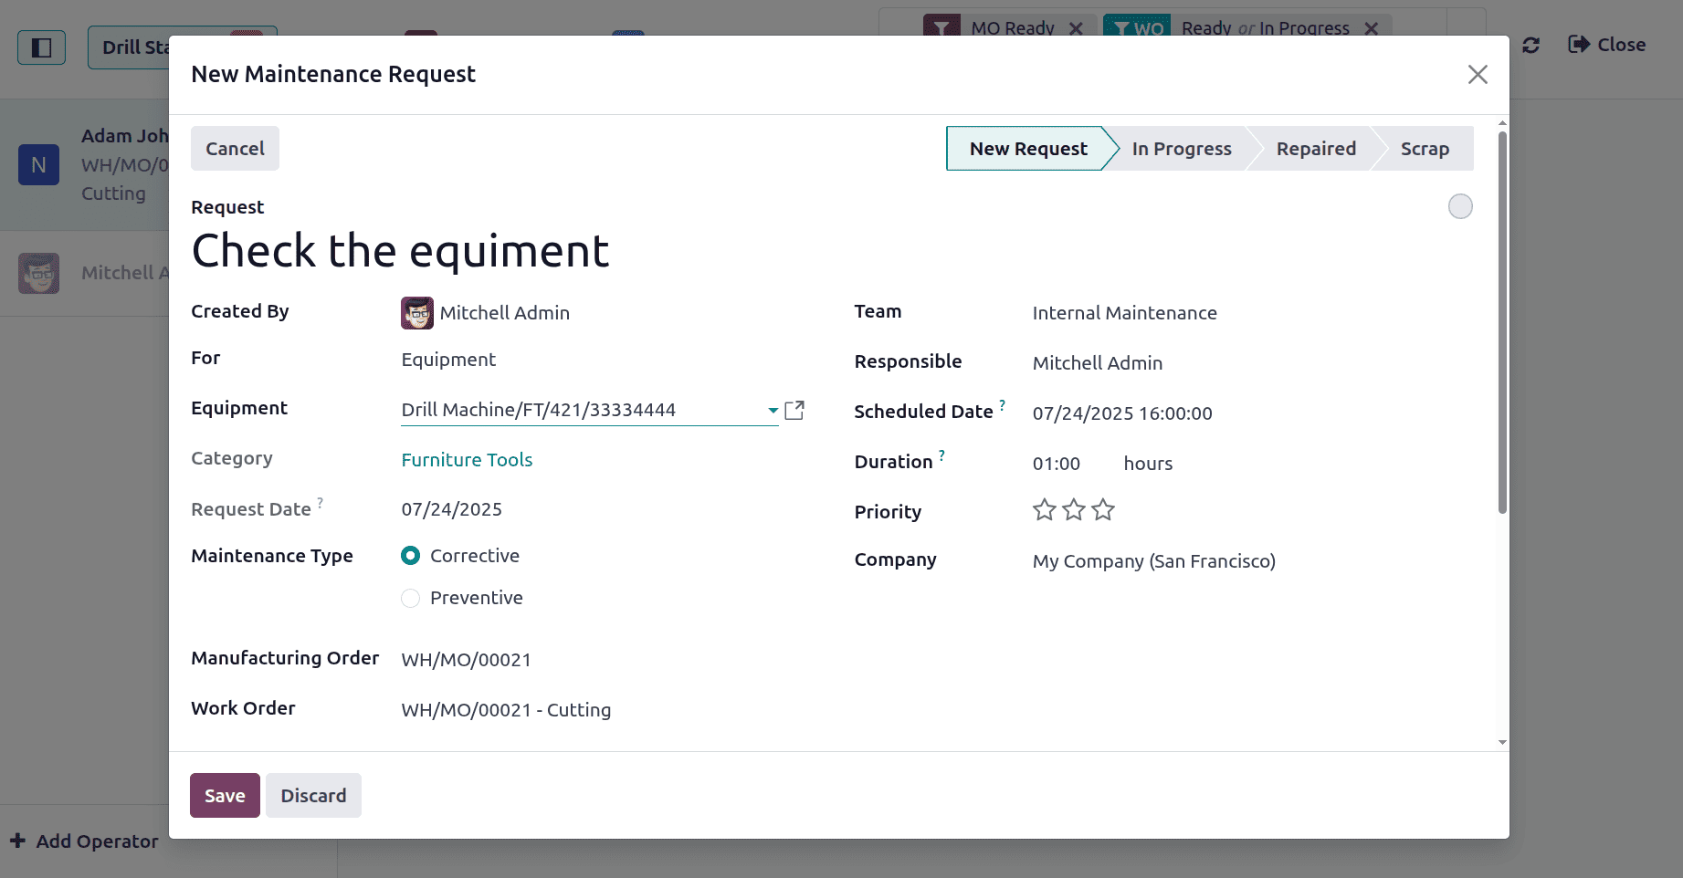Image resolution: width=1683 pixels, height=878 pixels.
Task: Switch stage to In Progress
Action: pyautogui.click(x=1182, y=149)
